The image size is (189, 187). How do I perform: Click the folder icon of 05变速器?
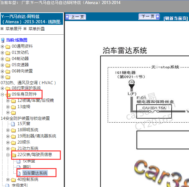(8, 65)
